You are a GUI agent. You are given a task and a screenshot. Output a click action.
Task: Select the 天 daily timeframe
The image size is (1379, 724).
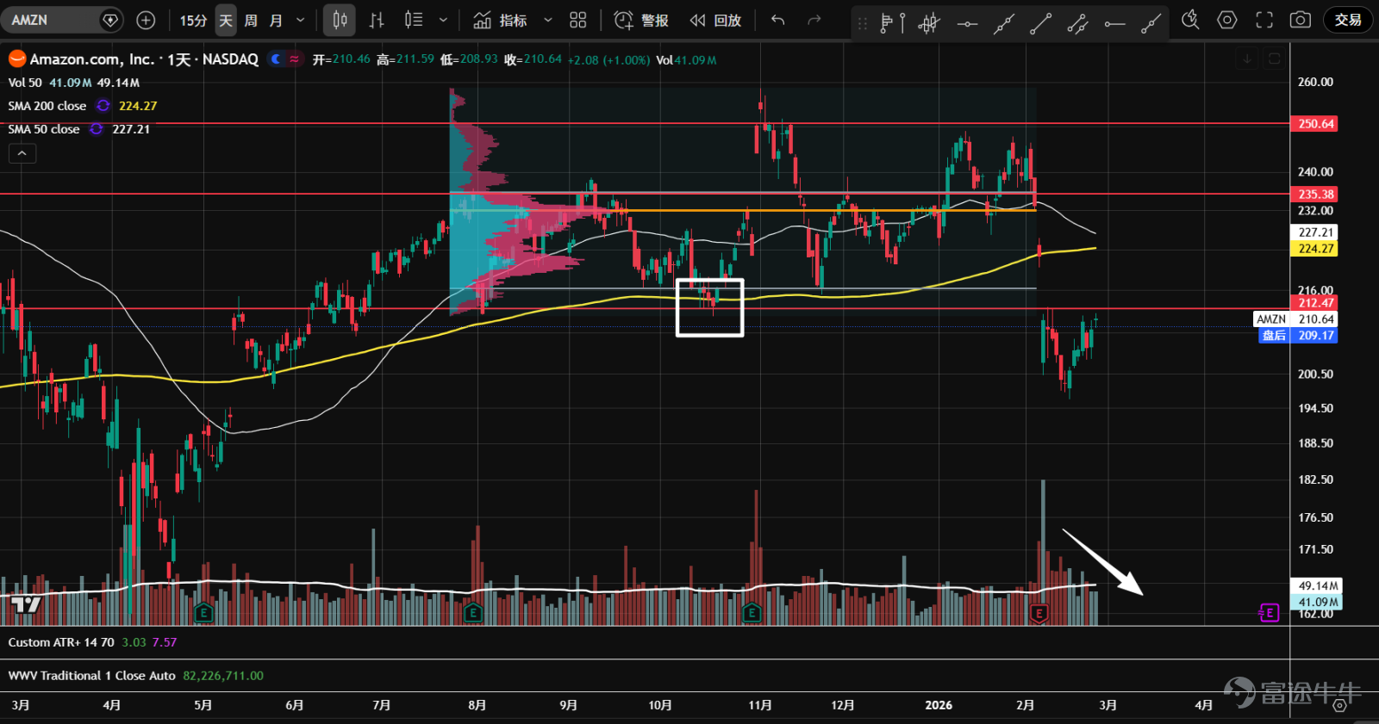coord(225,20)
